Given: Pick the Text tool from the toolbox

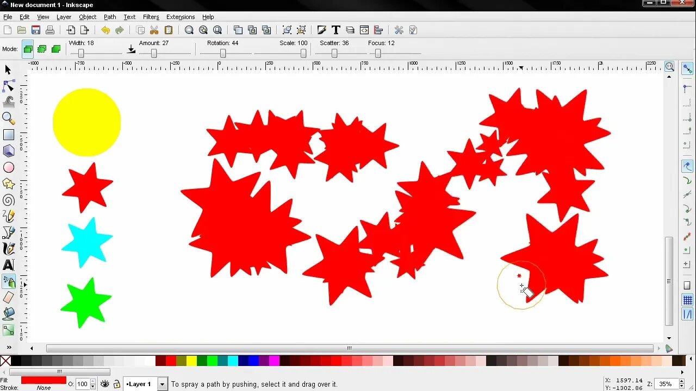Looking at the screenshot, I should click(x=8, y=265).
